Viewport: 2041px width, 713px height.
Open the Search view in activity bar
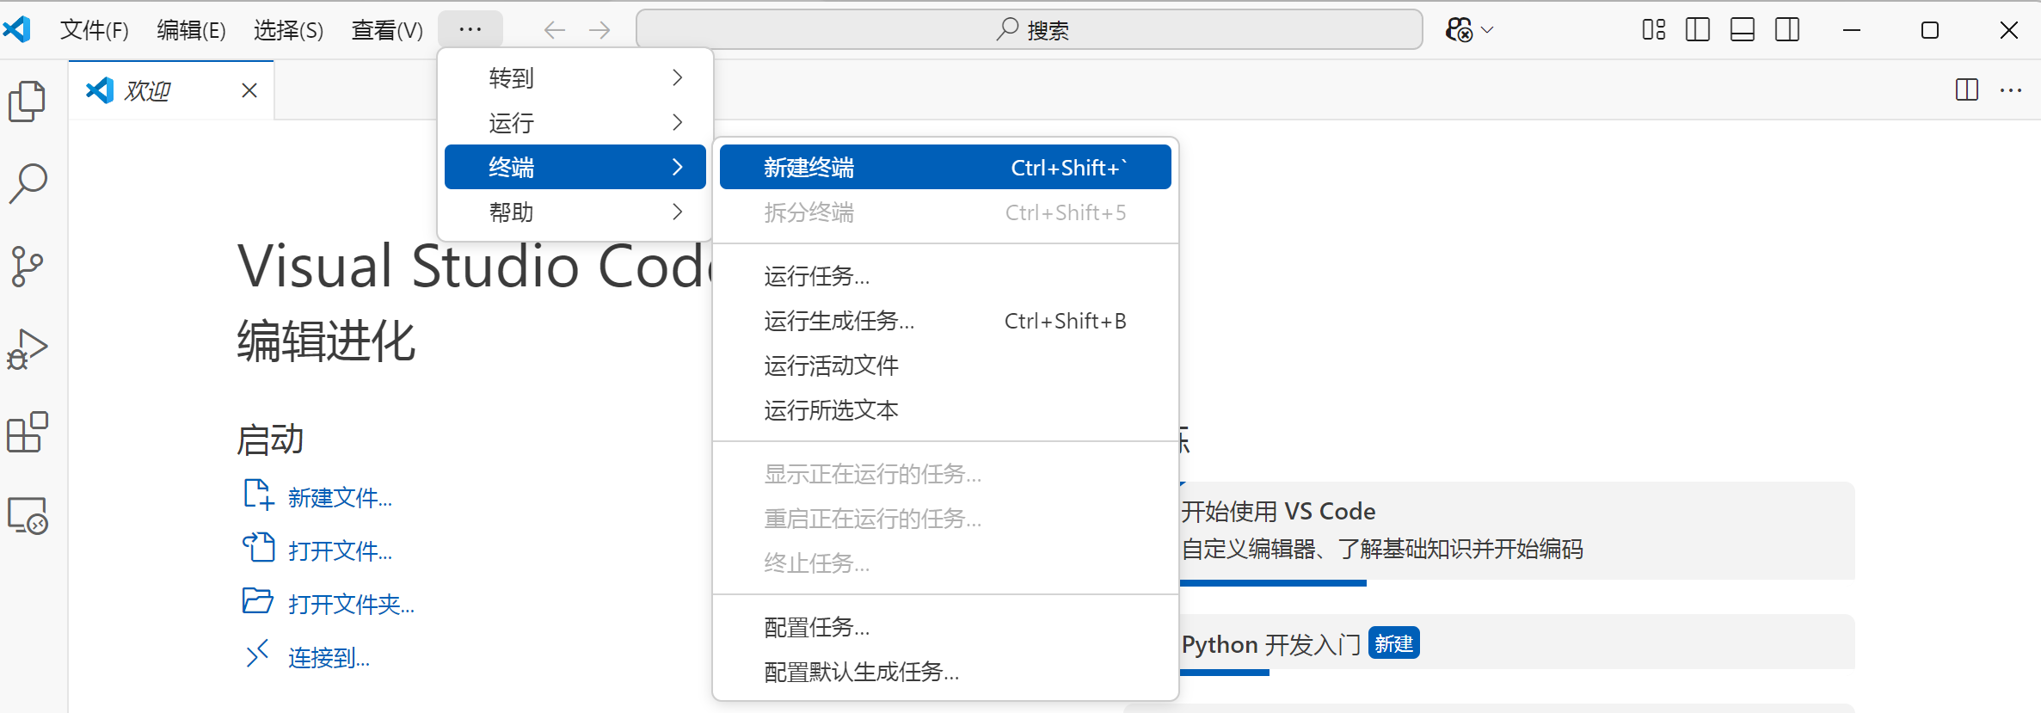coord(28,184)
